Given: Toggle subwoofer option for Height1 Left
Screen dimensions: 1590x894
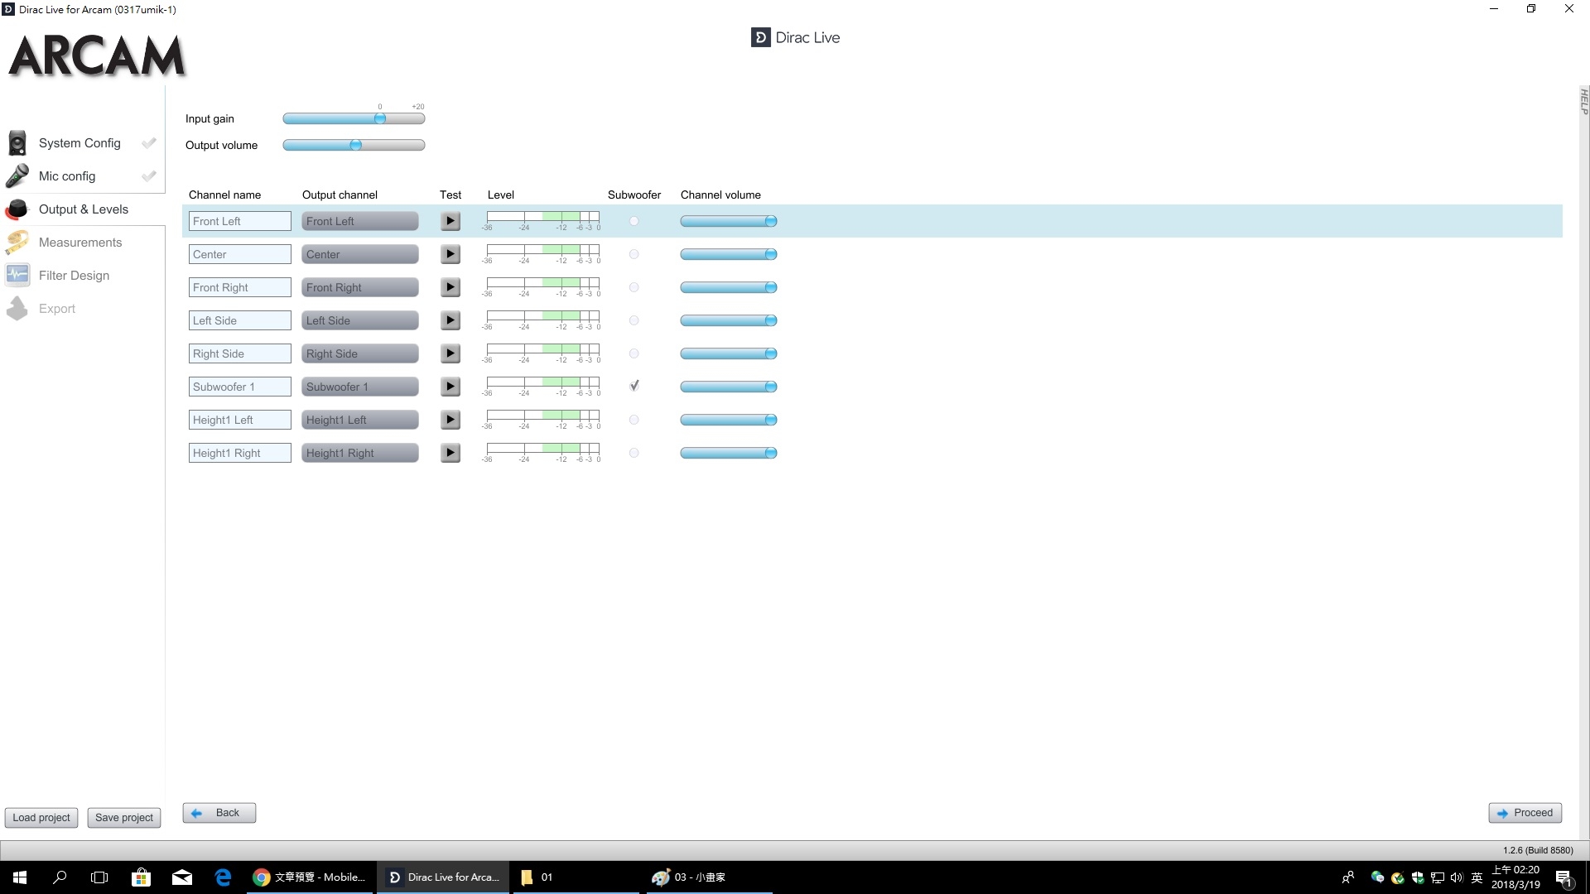Looking at the screenshot, I should point(634,420).
